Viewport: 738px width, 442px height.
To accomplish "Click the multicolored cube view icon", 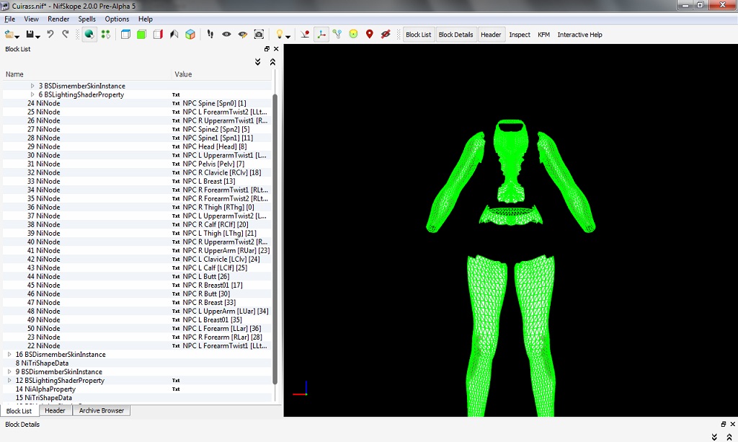I will click(190, 35).
